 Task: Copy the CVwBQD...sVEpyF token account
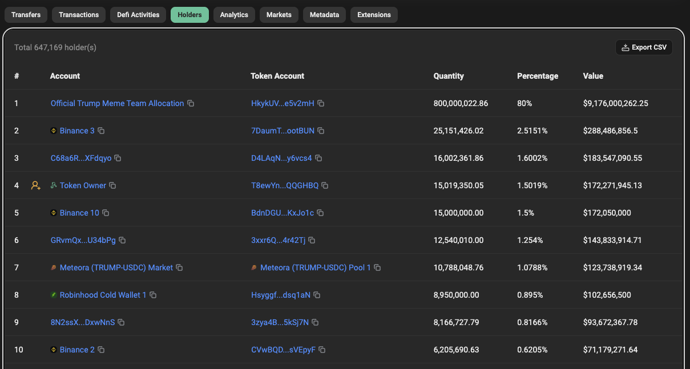coord(322,350)
